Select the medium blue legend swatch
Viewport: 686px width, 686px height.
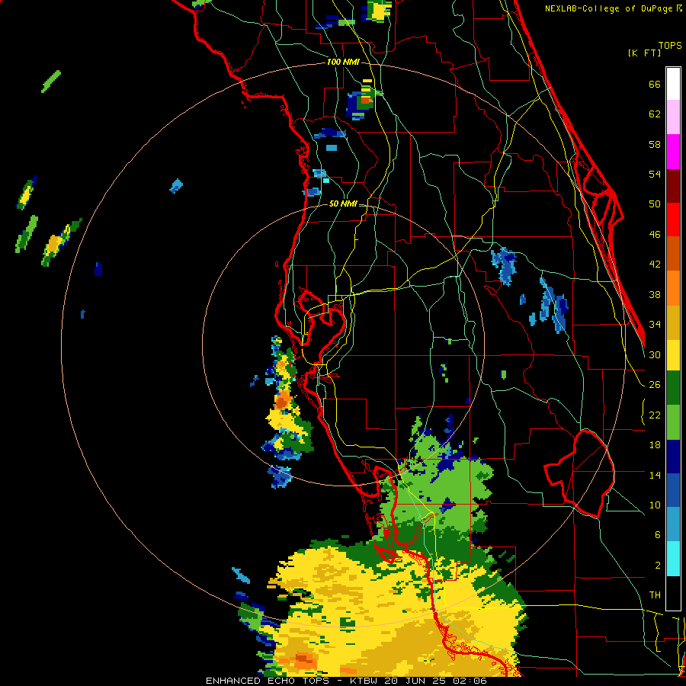(673, 491)
